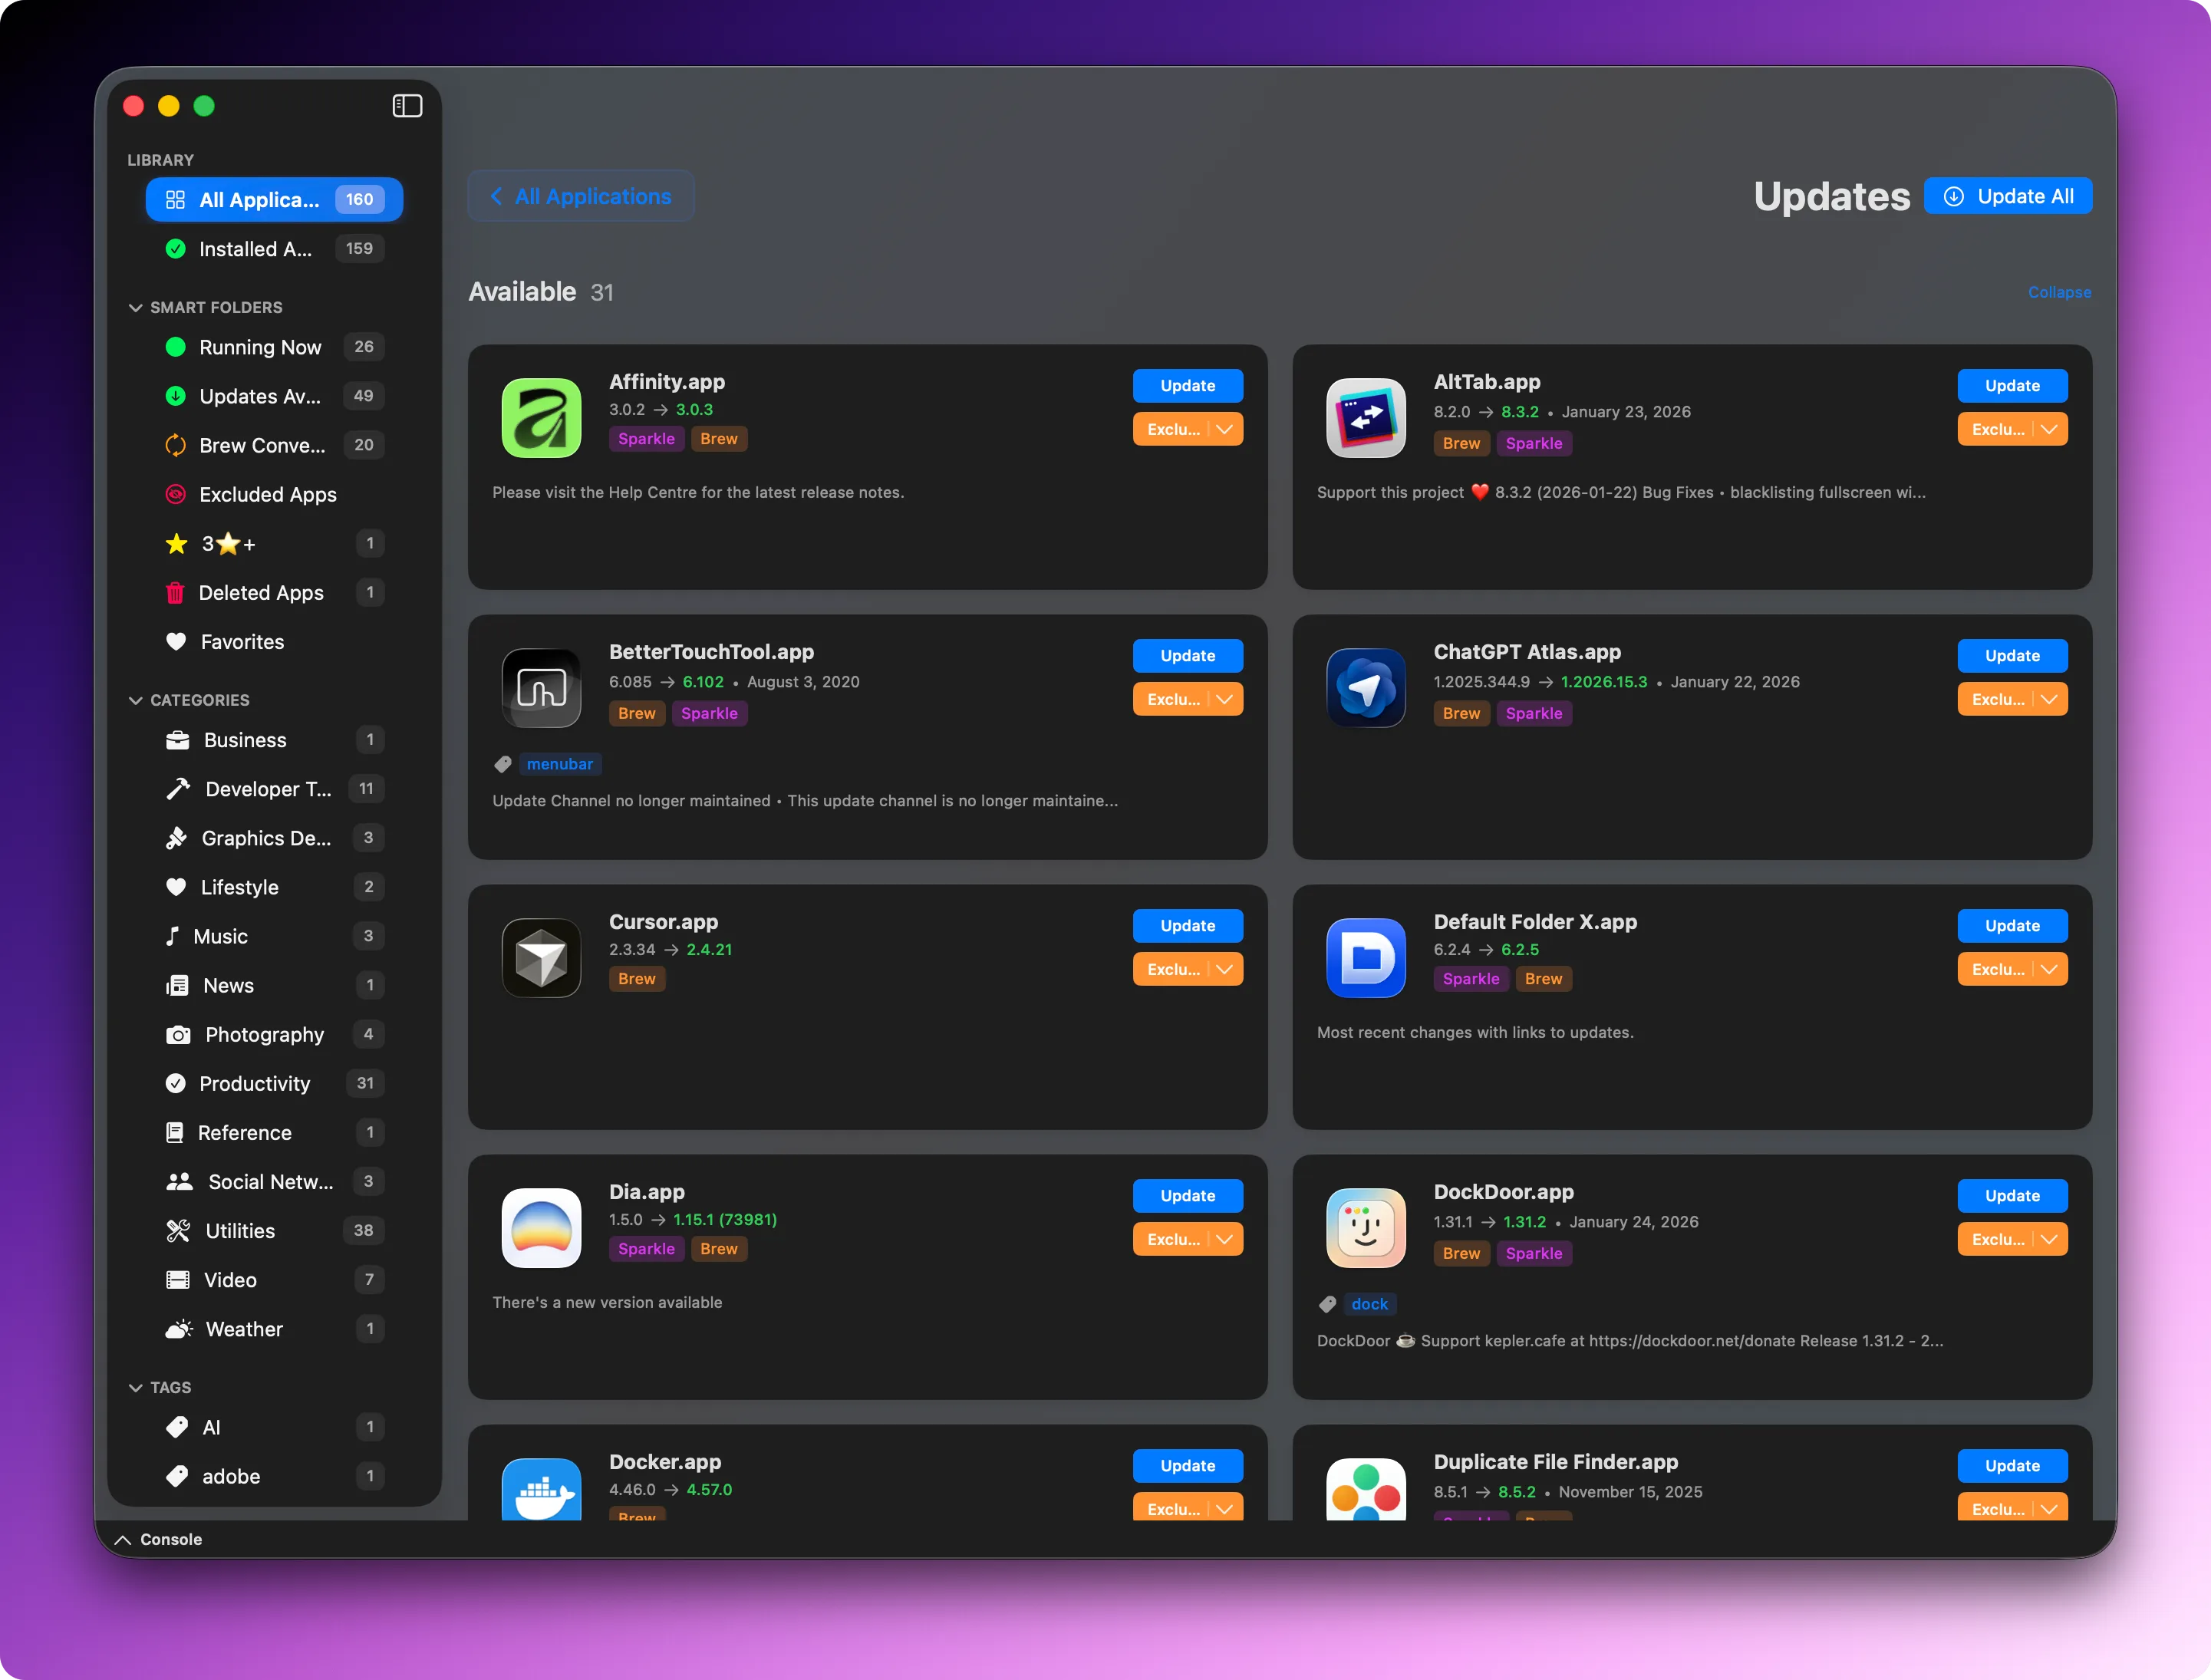Click the Cursor.app icon
Image resolution: width=2211 pixels, height=1680 pixels.
point(541,958)
